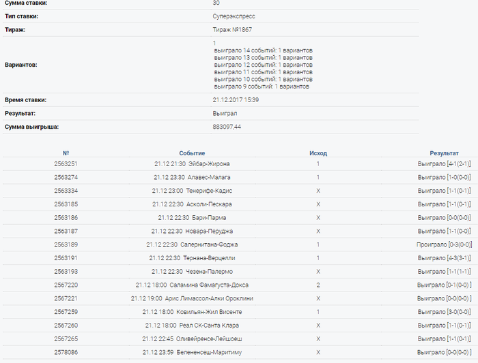Click the Исход column header
The height and width of the screenshot is (363, 478).
[318, 153]
